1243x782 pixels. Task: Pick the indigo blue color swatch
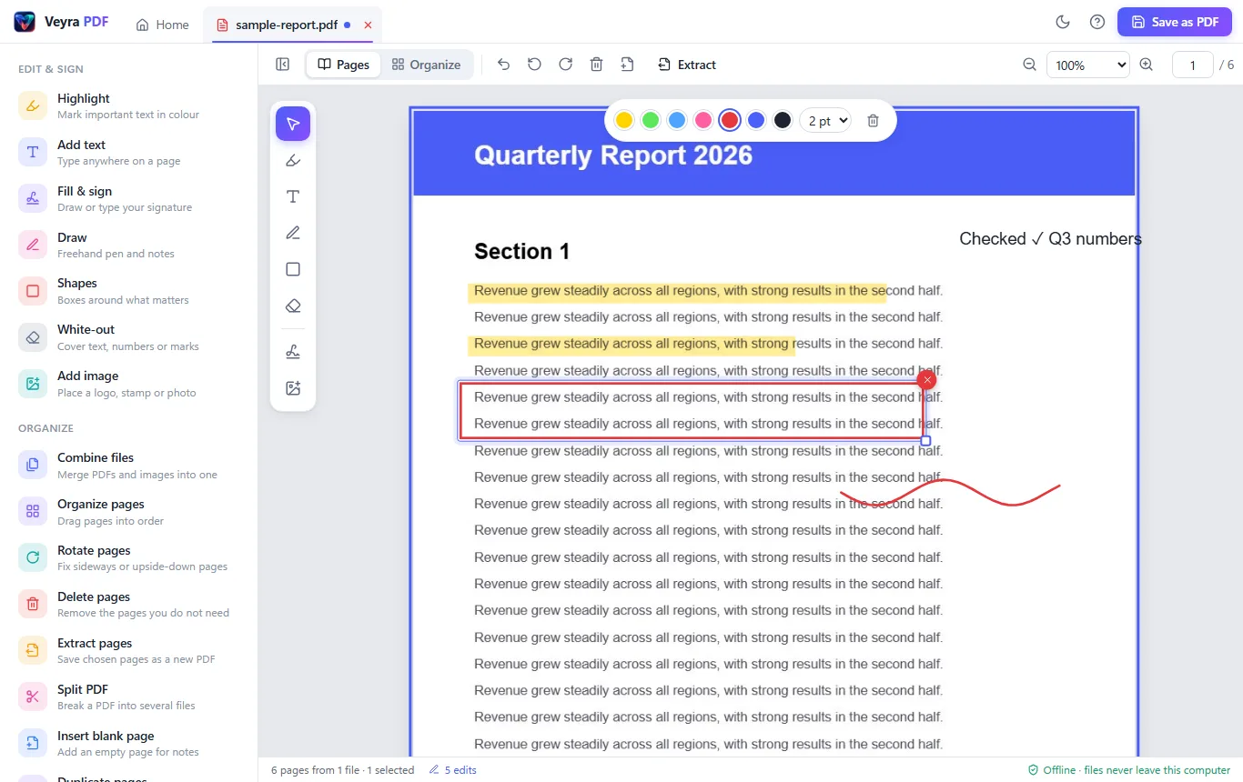756,120
